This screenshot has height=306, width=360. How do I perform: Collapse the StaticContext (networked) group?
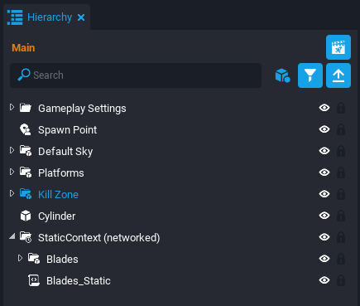(x=12, y=236)
